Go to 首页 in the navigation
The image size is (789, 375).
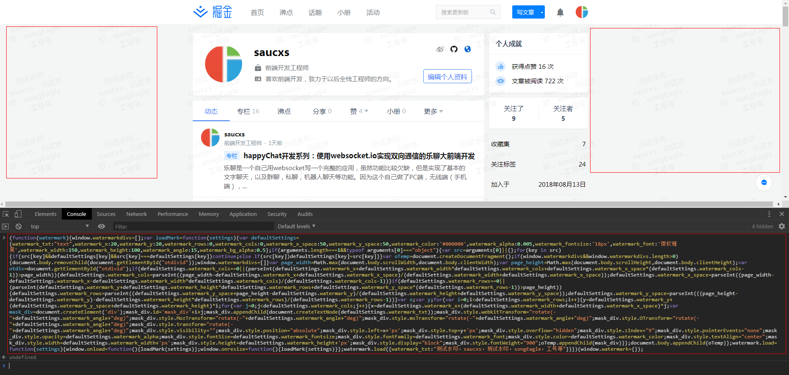pyautogui.click(x=257, y=12)
